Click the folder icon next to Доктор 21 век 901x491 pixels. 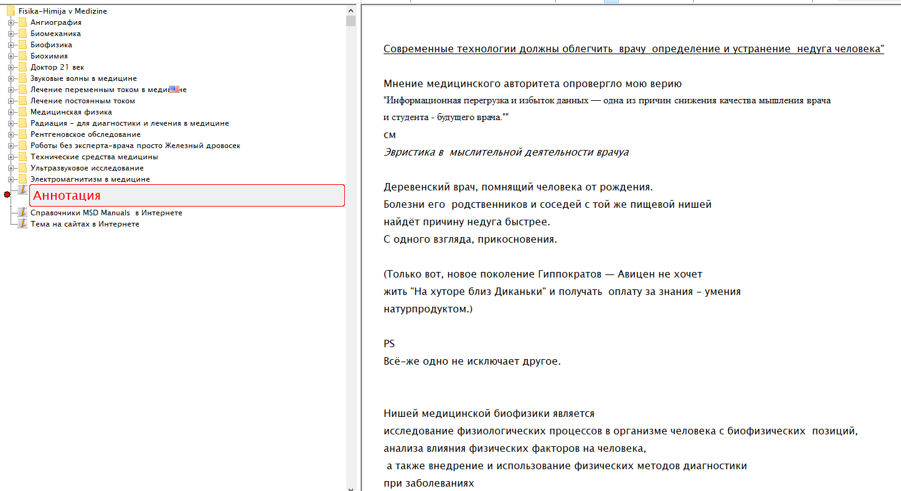pyautogui.click(x=22, y=67)
